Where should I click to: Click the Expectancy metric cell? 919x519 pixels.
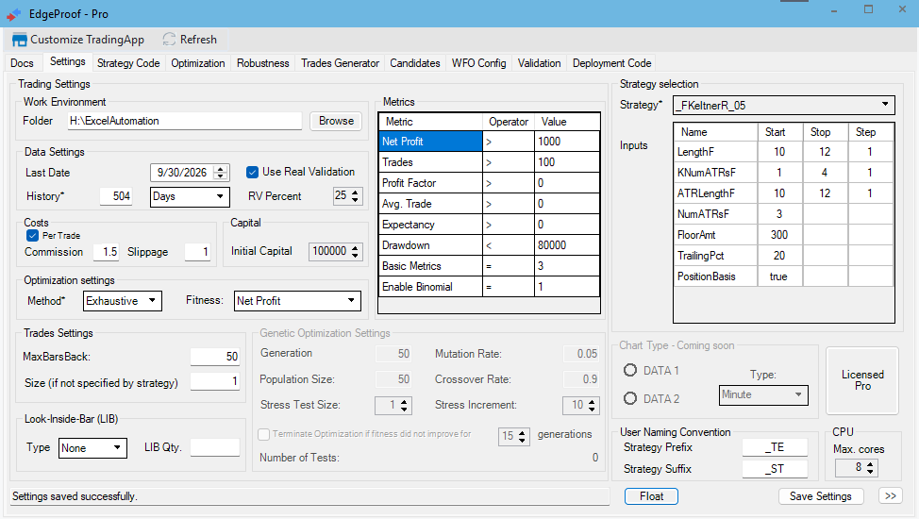click(x=431, y=225)
